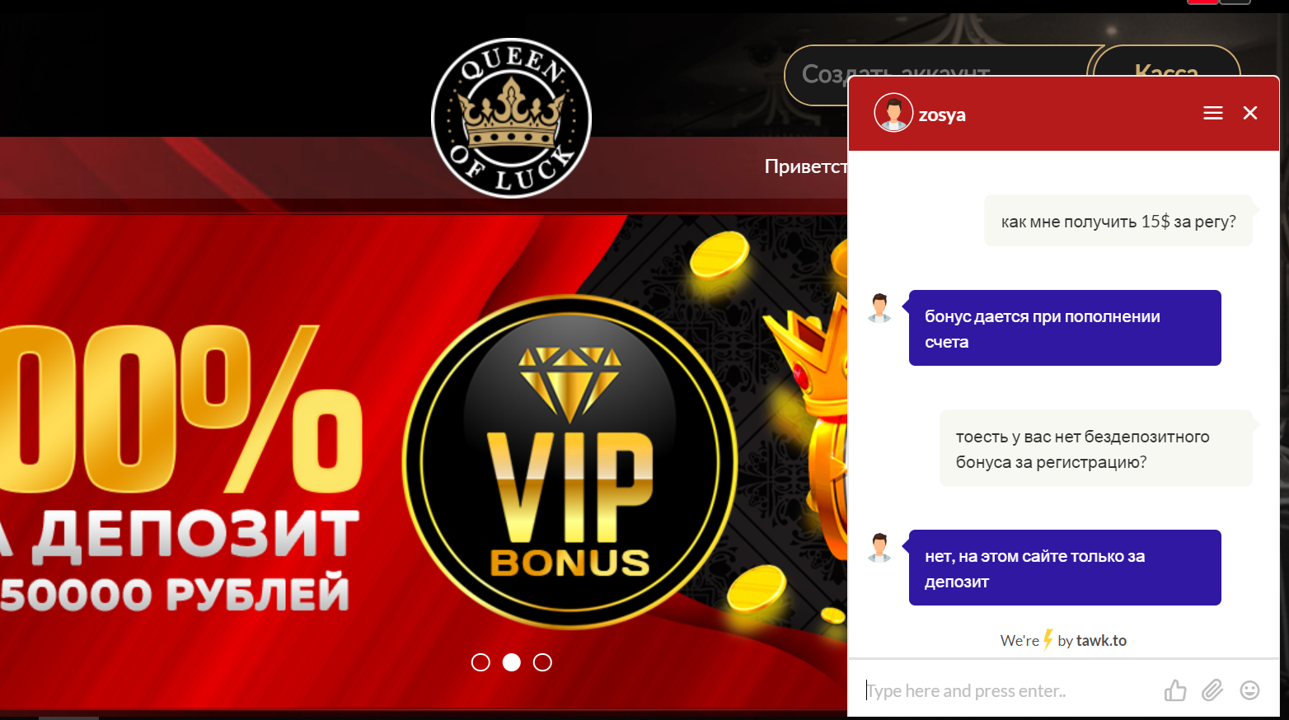Select the second carousel slide dot

tap(512, 662)
